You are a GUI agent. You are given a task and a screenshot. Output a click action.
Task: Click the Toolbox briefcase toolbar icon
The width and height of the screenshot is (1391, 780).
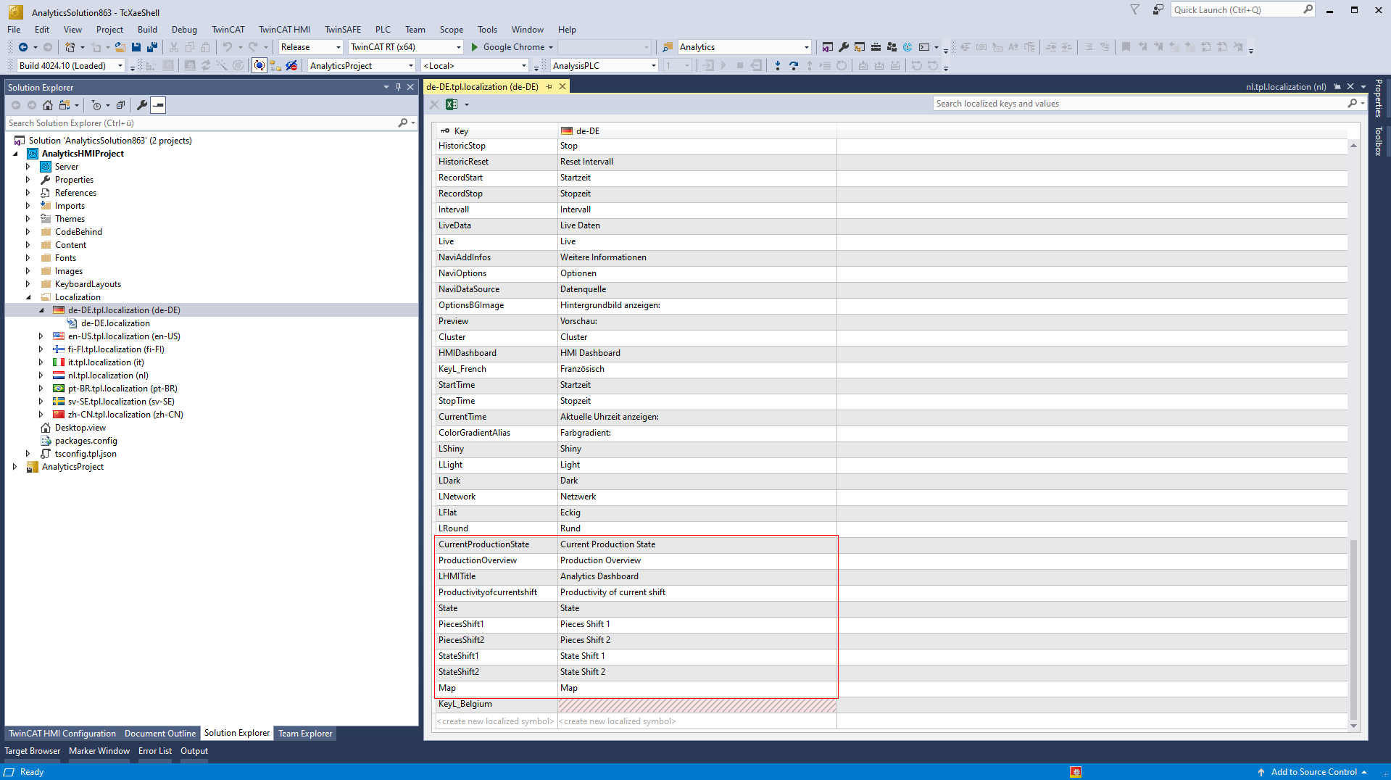(876, 47)
